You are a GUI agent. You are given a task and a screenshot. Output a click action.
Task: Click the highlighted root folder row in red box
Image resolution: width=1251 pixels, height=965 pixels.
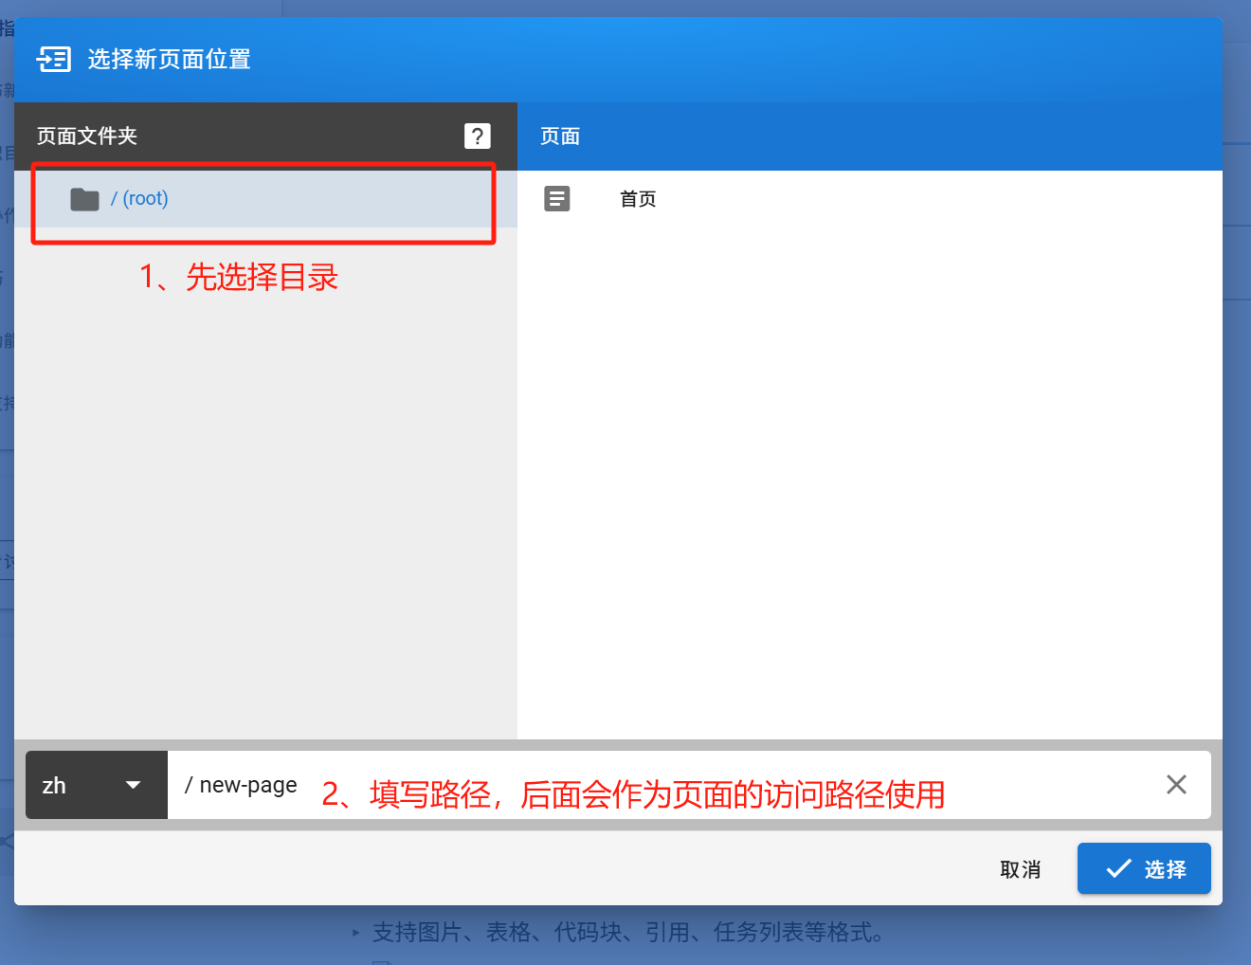click(263, 202)
